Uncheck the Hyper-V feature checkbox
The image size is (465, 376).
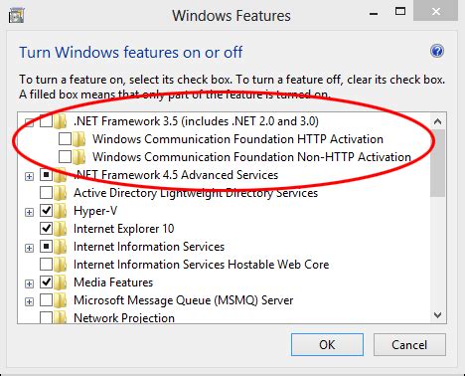pos(46,211)
